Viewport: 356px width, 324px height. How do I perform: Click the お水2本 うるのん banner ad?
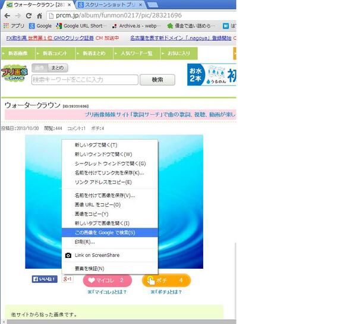point(212,74)
